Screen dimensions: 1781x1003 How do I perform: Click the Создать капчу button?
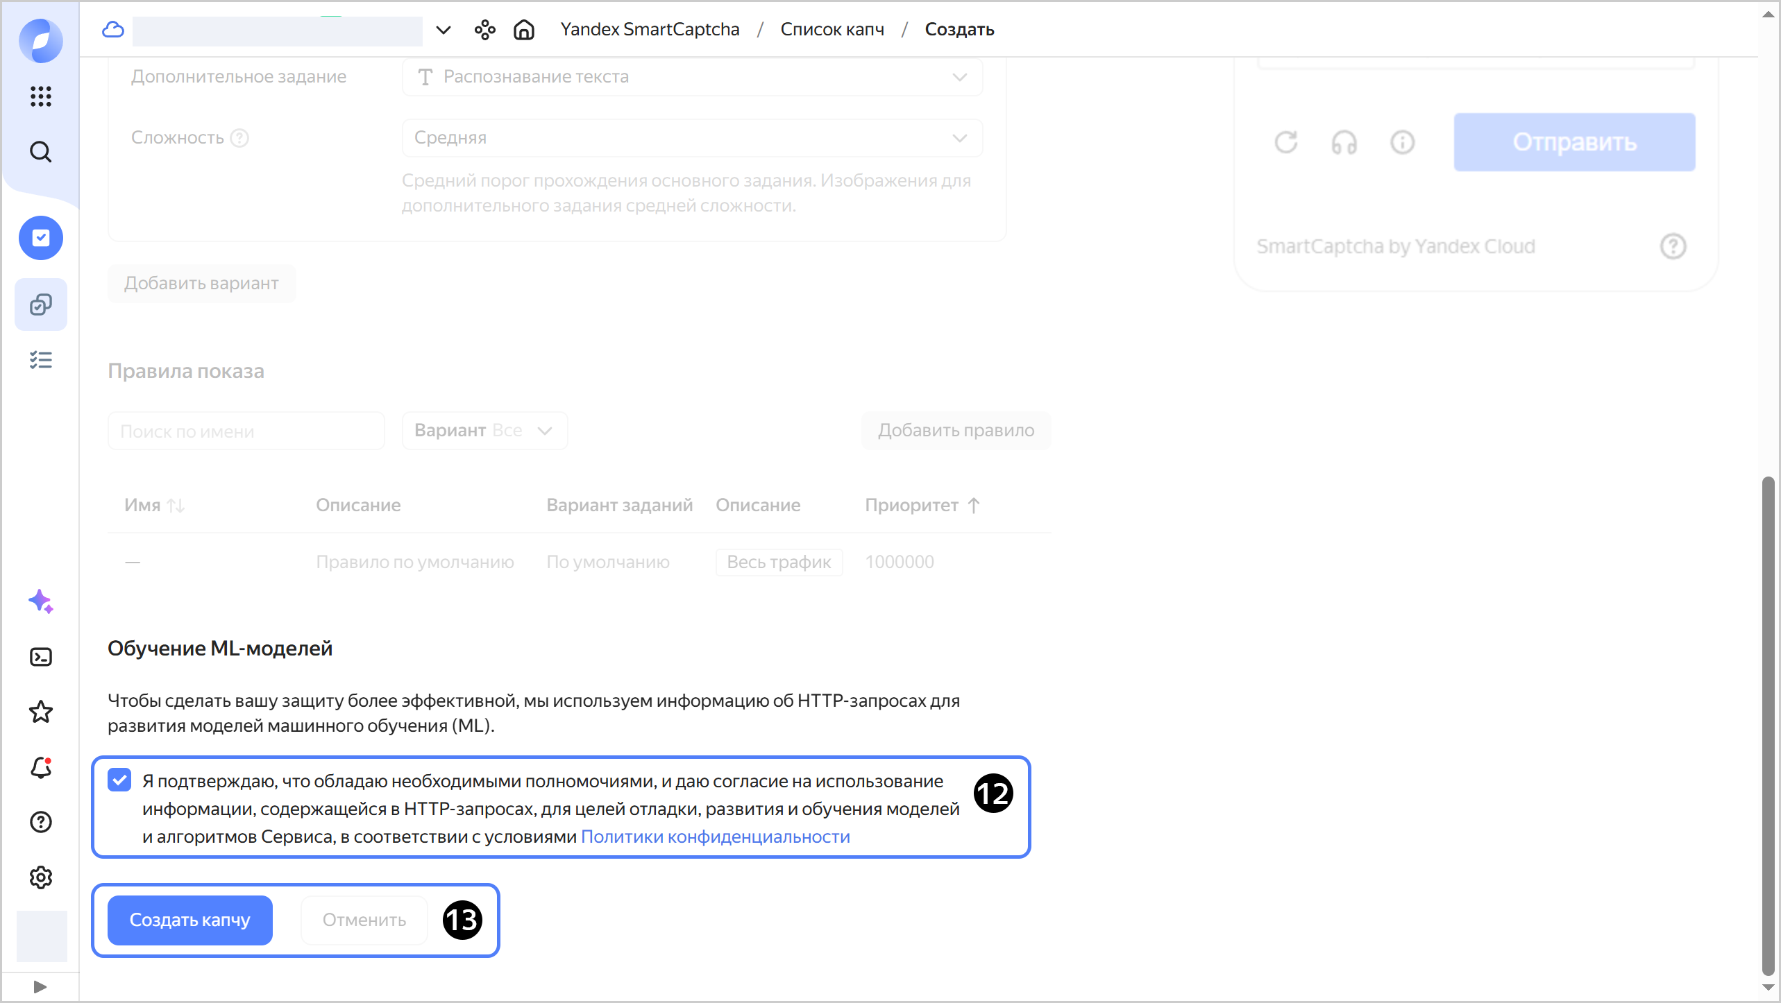[x=189, y=920]
